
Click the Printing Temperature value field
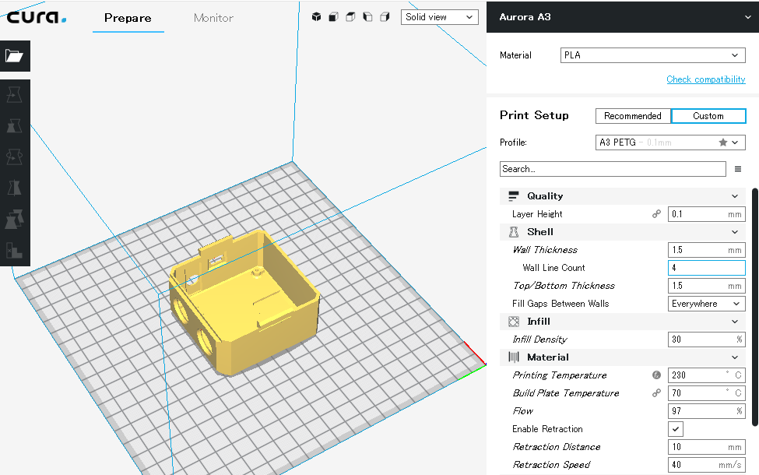pyautogui.click(x=706, y=375)
